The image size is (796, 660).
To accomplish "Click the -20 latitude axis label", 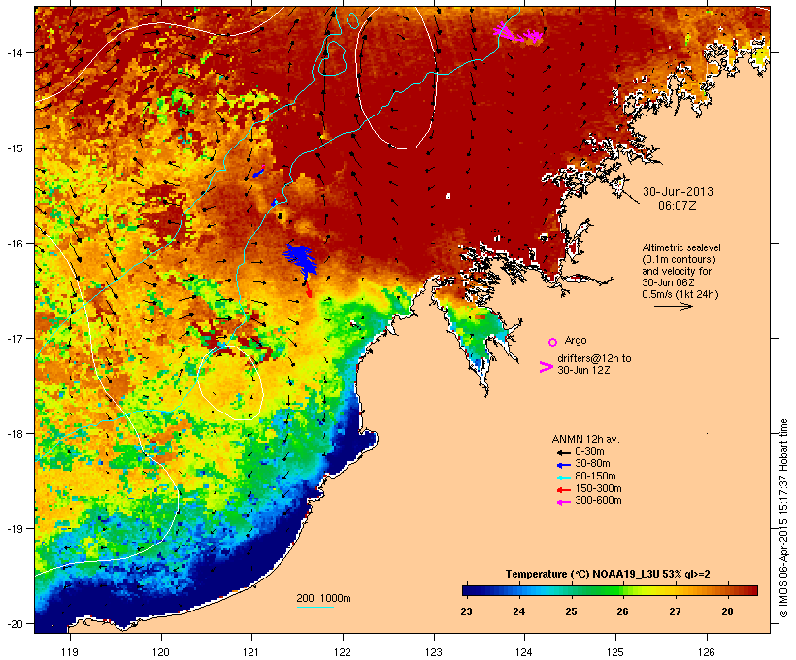I will [14, 624].
